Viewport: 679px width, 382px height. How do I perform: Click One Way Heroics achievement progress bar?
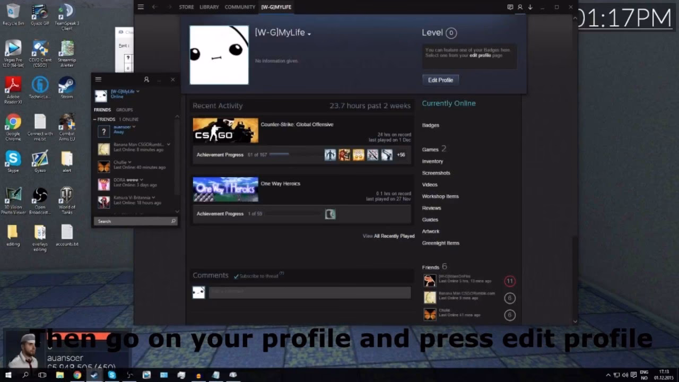[293, 214]
